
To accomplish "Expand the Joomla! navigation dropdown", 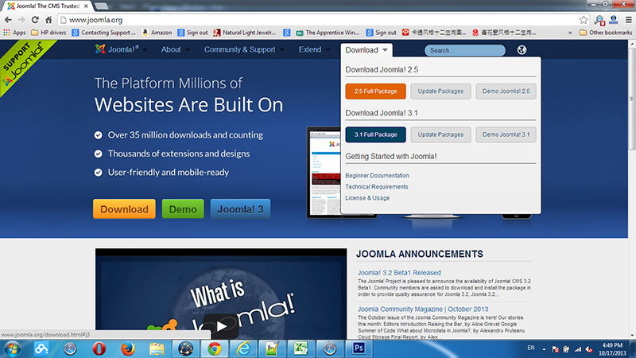I will [145, 50].
